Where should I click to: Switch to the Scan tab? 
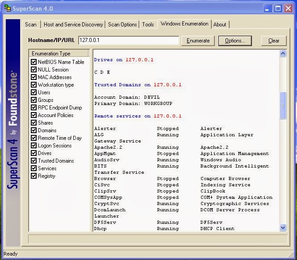pos(31,25)
